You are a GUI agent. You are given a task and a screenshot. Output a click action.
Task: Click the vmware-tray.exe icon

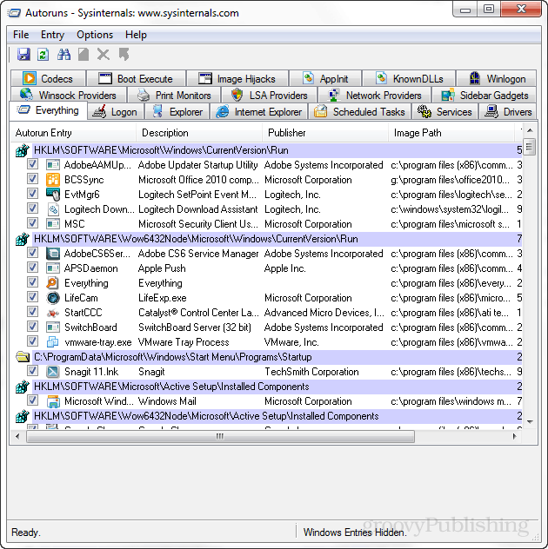[x=52, y=341]
